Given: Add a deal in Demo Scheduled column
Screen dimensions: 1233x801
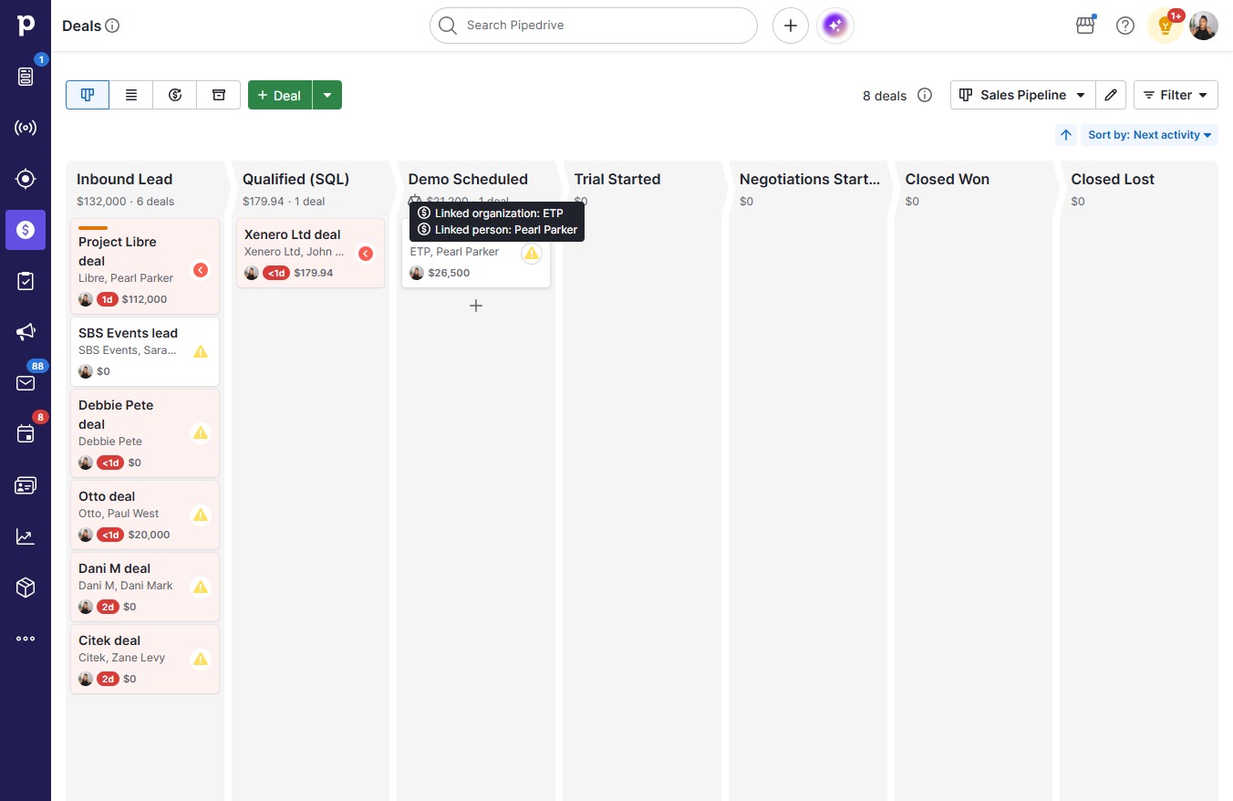Looking at the screenshot, I should [x=476, y=306].
